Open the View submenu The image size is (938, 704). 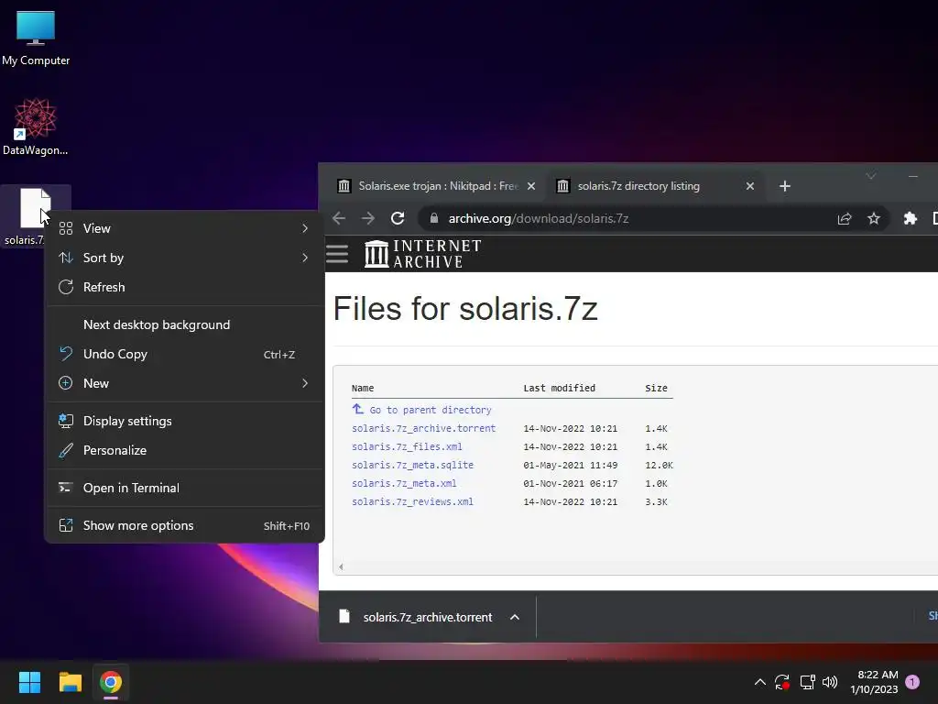(185, 228)
